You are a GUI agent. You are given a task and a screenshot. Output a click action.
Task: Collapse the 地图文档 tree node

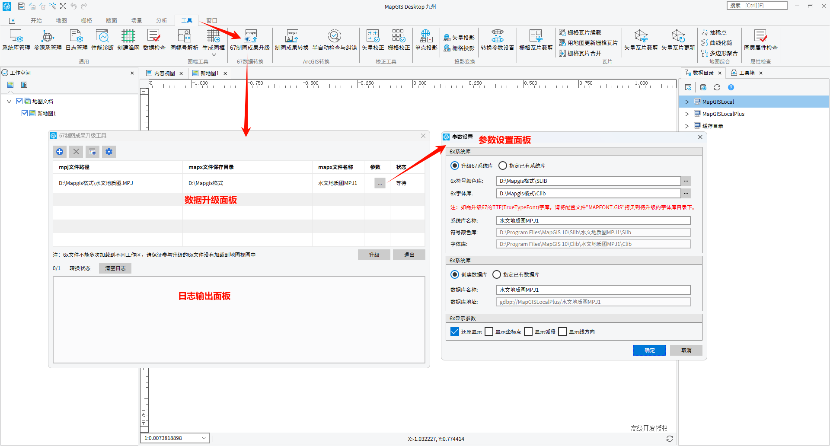[x=9, y=102]
